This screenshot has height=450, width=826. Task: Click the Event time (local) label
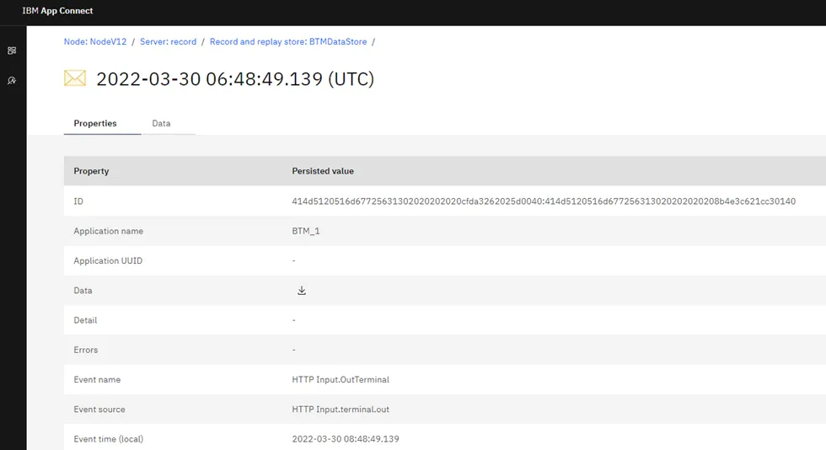(x=109, y=439)
